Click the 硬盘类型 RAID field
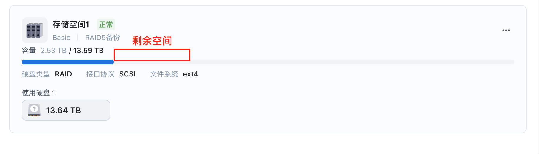This screenshot has width=539, height=154. coord(47,74)
